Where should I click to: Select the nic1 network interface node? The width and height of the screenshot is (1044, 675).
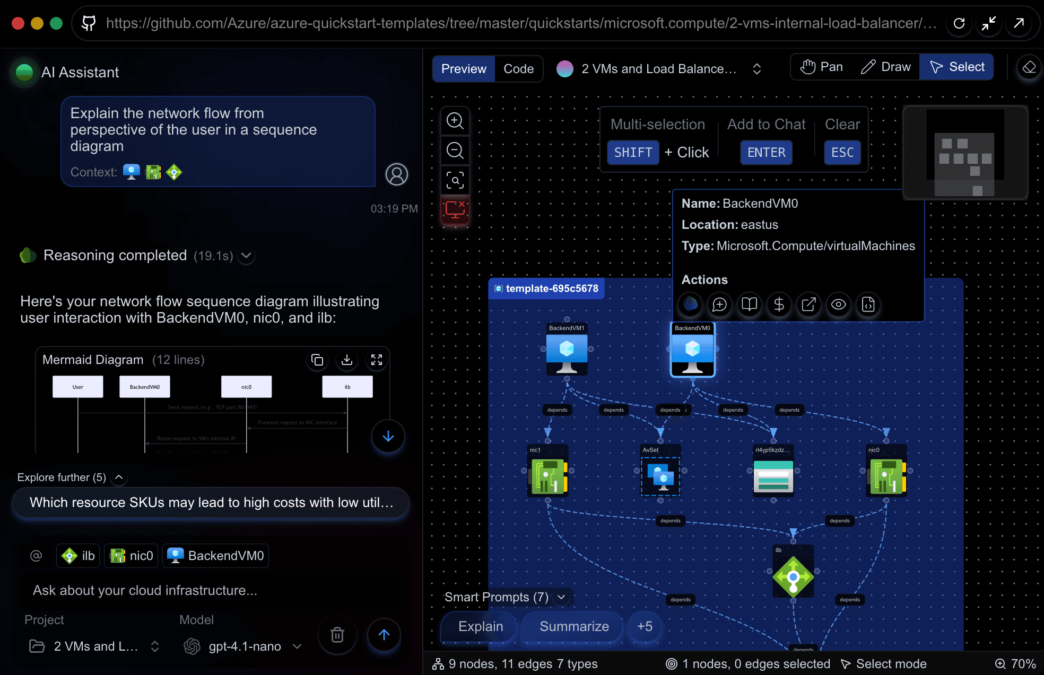(547, 471)
